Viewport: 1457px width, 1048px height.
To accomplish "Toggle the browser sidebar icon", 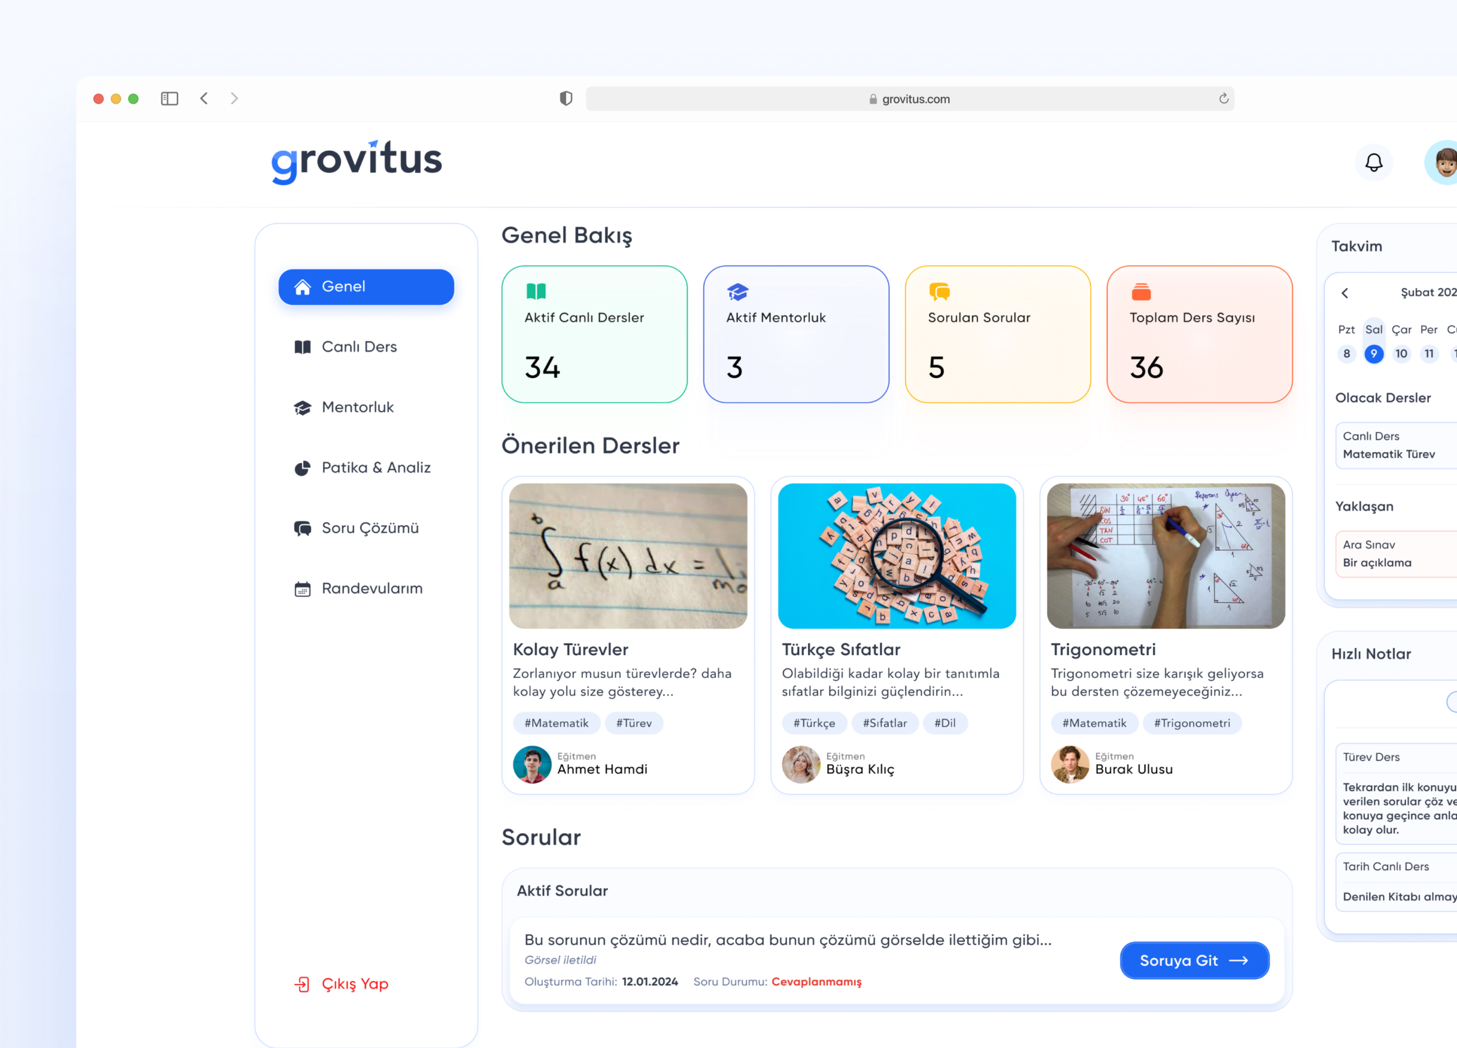I will click(169, 98).
